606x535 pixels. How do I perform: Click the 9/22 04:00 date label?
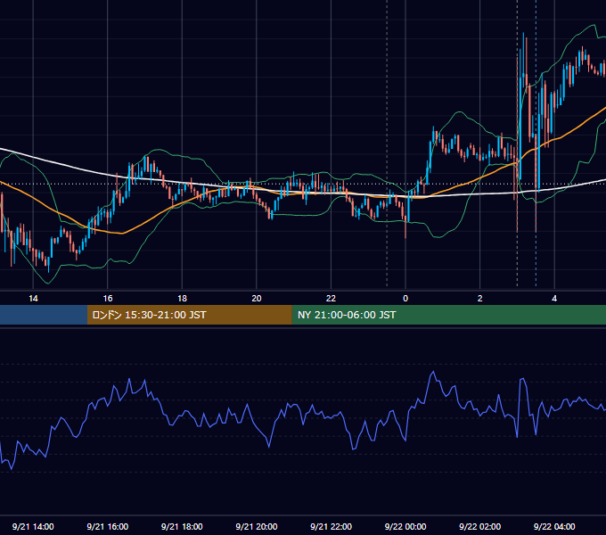[554, 526]
